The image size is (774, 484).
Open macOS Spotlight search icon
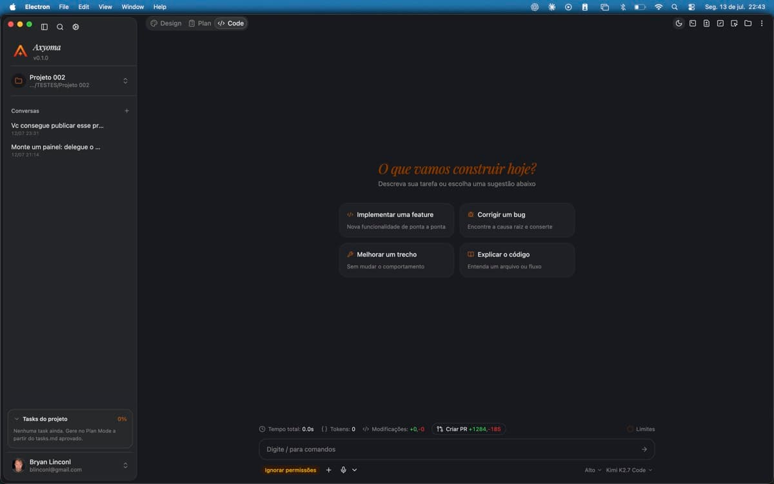pyautogui.click(x=675, y=6)
